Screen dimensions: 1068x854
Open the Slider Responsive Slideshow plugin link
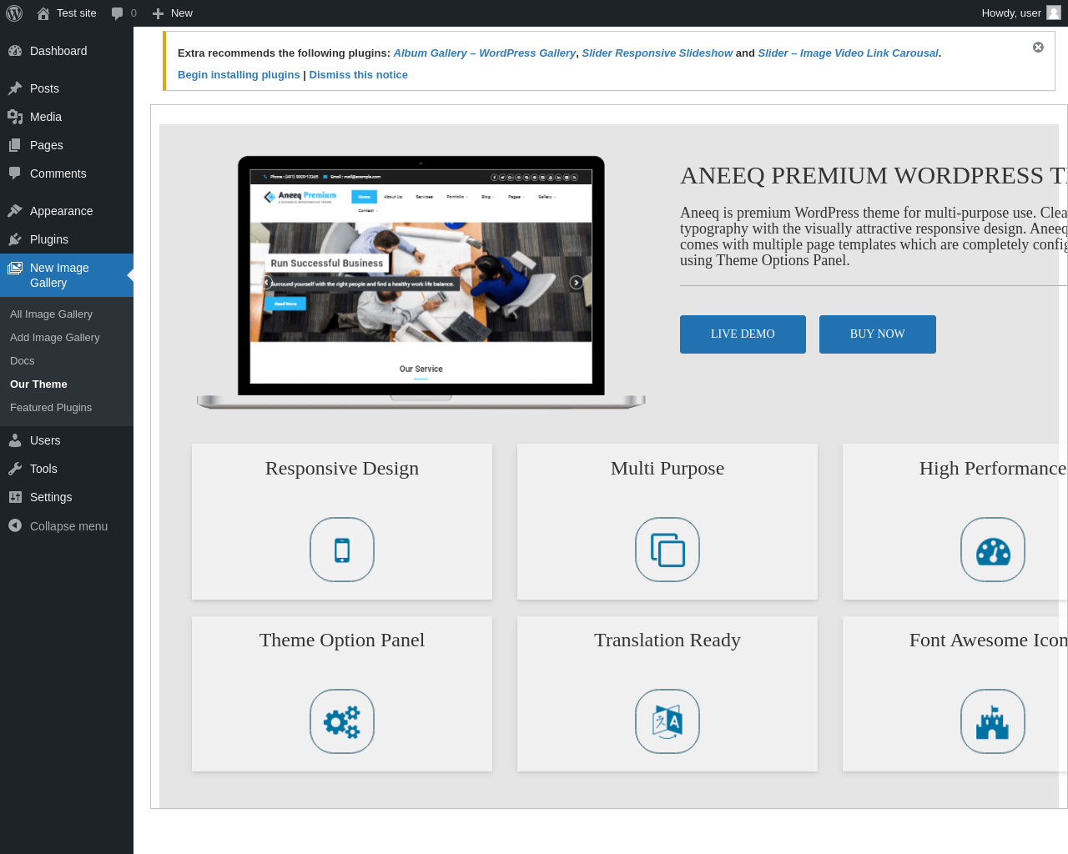pyautogui.click(x=657, y=53)
